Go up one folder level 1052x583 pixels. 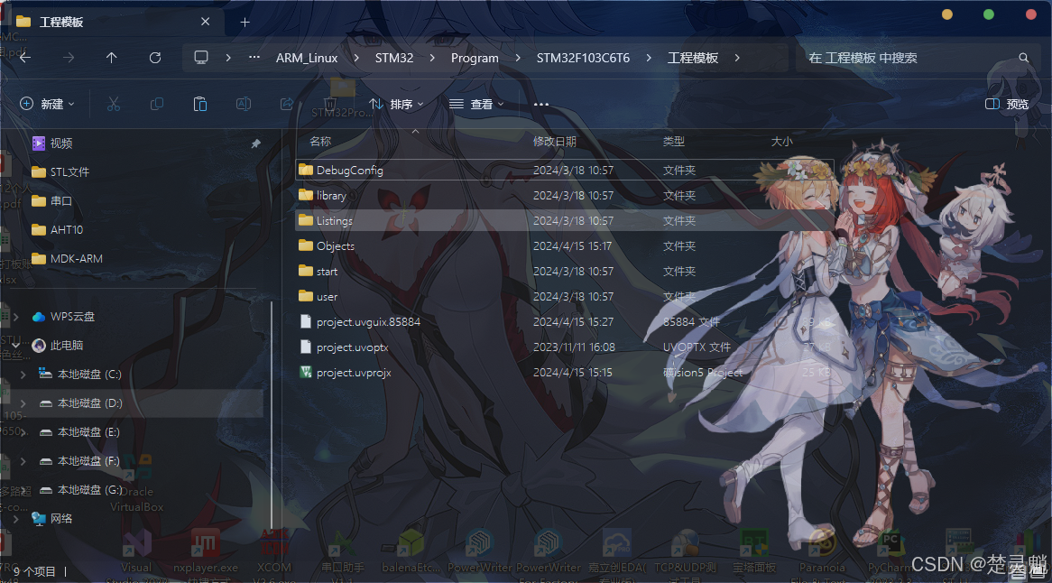(111, 58)
